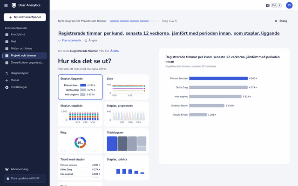Viewport: 298px width, 186px height.
Task: Click the Översikt över organisation dashboard icon
Action: (x=7, y=63)
